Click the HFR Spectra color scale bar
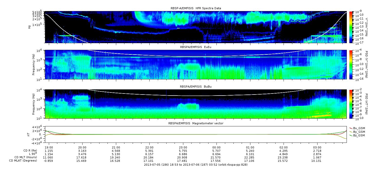This screenshot has height=169, width=372. 351,27
